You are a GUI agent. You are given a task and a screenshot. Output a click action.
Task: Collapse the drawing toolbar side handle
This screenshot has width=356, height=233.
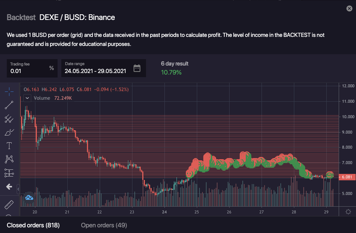point(18,188)
